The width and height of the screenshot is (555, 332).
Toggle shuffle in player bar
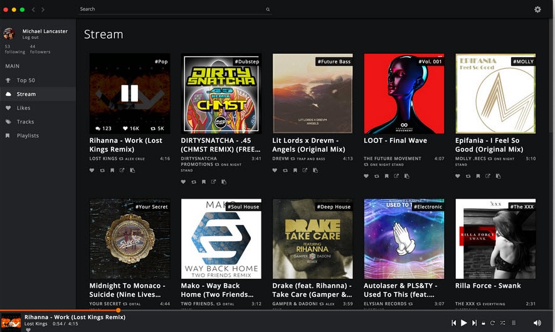[503, 323]
